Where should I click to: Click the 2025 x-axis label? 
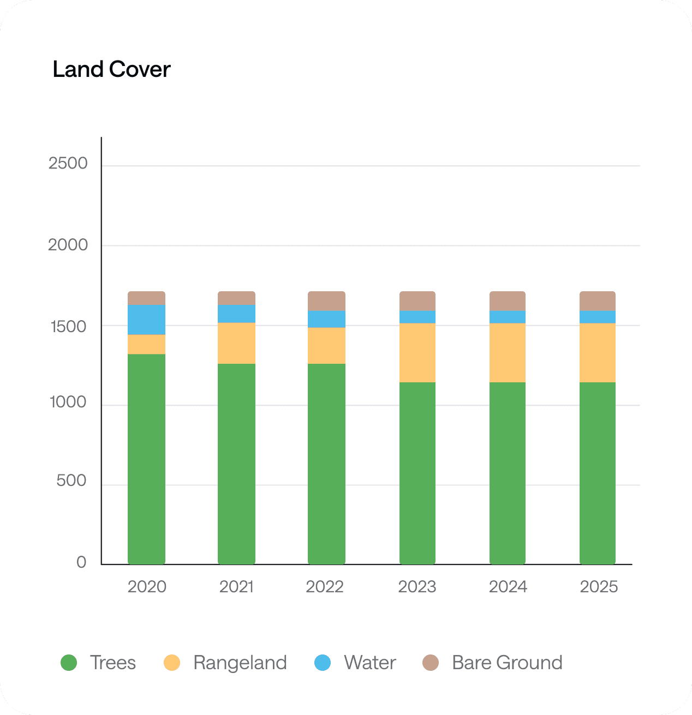[599, 587]
